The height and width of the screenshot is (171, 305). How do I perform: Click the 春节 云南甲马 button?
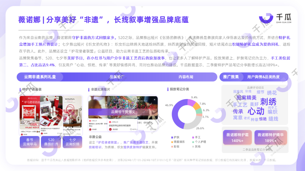click(30, 142)
